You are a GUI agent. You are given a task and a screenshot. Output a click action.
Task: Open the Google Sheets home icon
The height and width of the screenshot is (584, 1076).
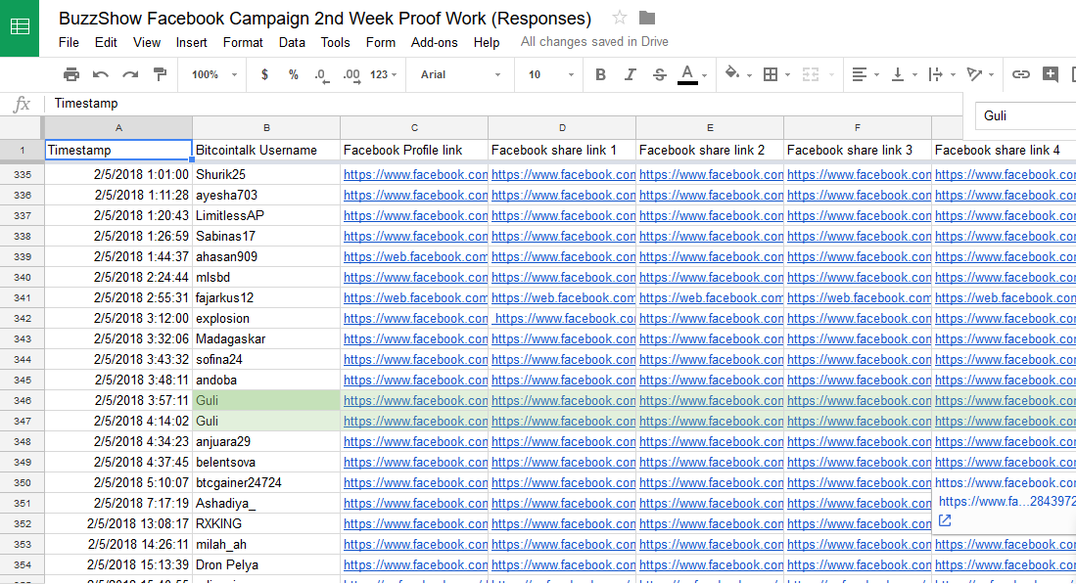[x=20, y=27]
